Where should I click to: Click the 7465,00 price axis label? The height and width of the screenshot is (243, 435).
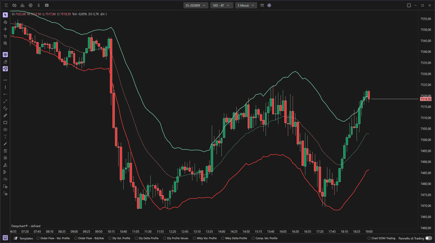426,217
